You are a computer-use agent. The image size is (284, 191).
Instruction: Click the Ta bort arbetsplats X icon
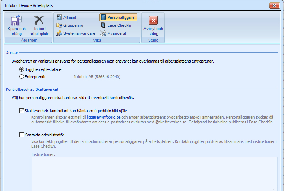[x=39, y=20]
